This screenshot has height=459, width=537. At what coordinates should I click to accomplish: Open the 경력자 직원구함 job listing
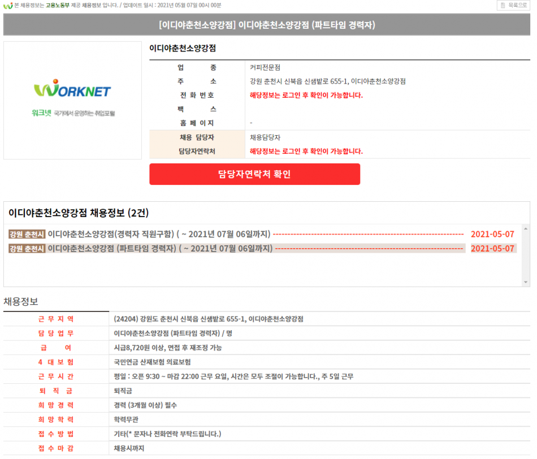click(x=159, y=234)
